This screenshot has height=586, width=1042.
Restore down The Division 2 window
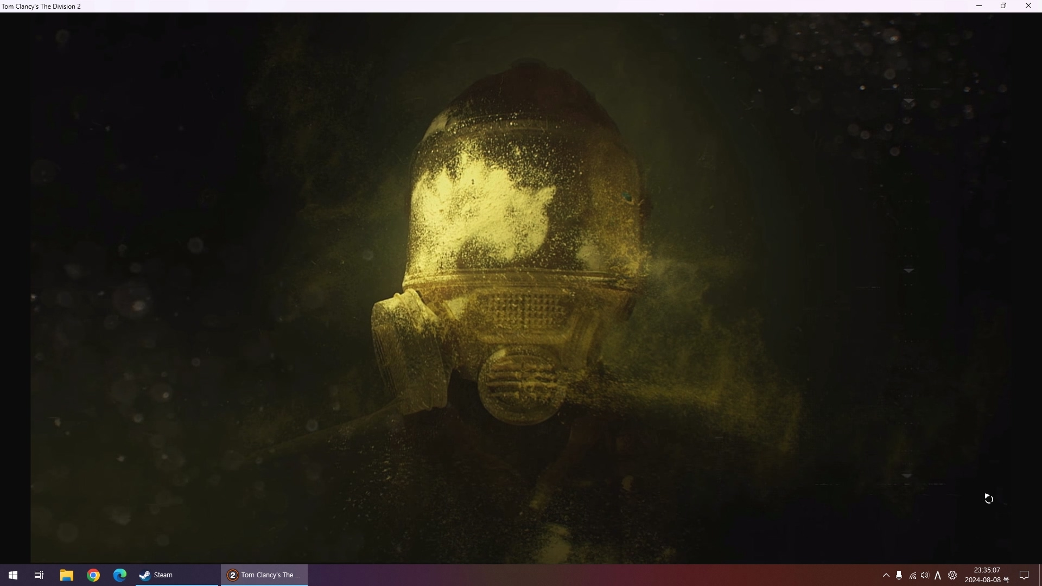click(x=1003, y=6)
